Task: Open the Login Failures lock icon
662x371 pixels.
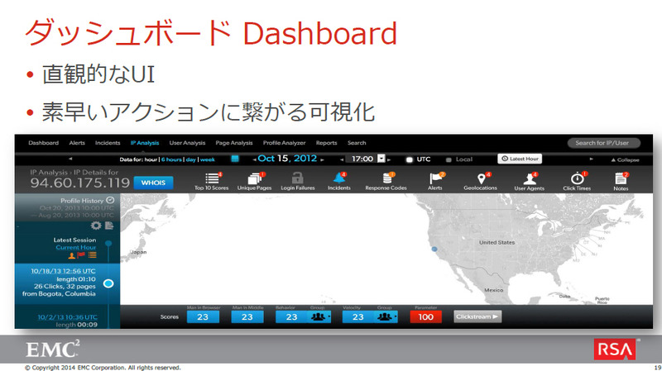Action: click(x=297, y=178)
